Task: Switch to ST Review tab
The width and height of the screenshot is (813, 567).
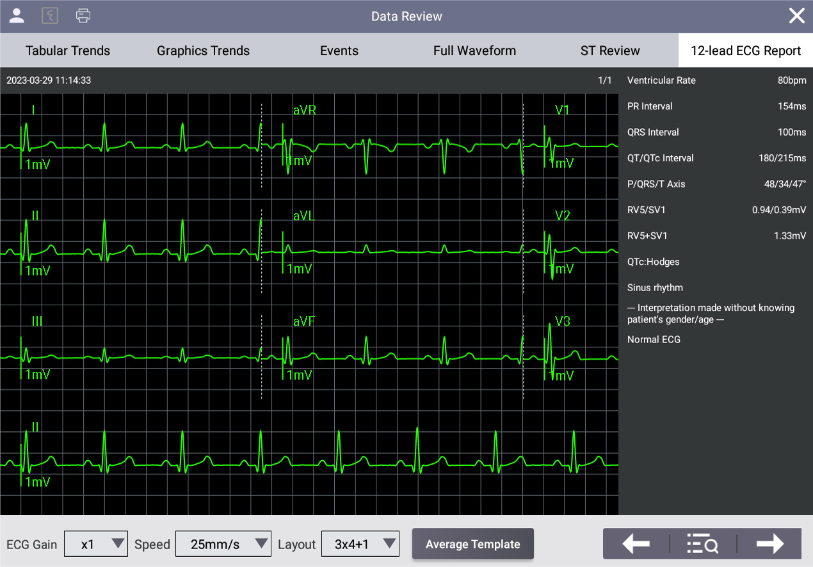Action: [x=610, y=51]
